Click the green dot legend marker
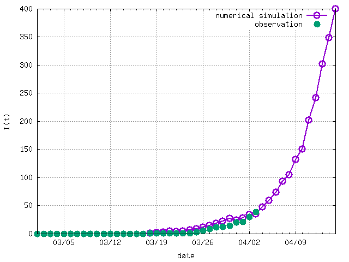The image size is (349, 262). [x=317, y=24]
